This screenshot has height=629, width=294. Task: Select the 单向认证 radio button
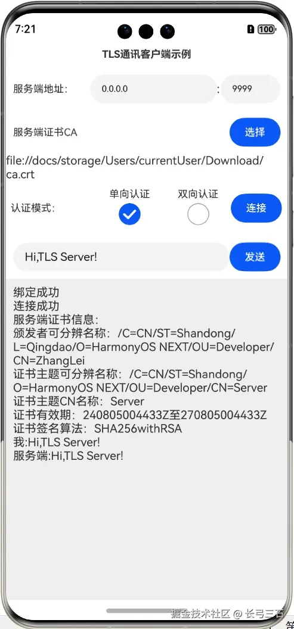(130, 214)
